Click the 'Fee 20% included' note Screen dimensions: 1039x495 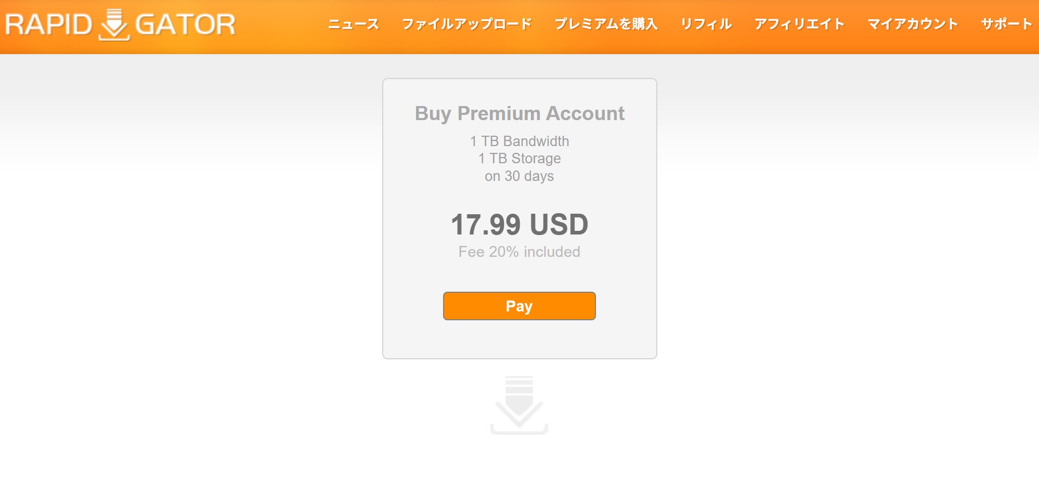519,252
